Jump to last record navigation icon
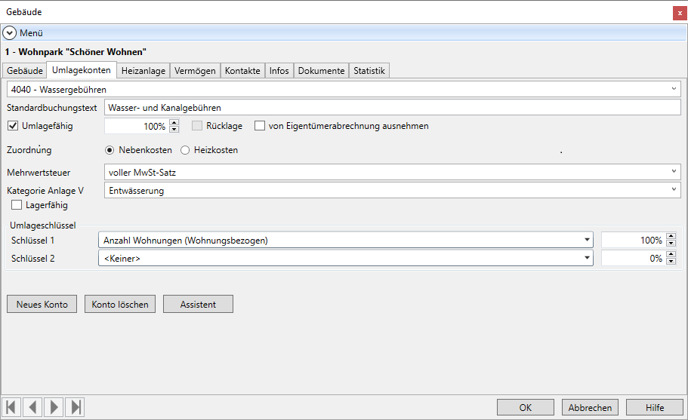 [76, 407]
